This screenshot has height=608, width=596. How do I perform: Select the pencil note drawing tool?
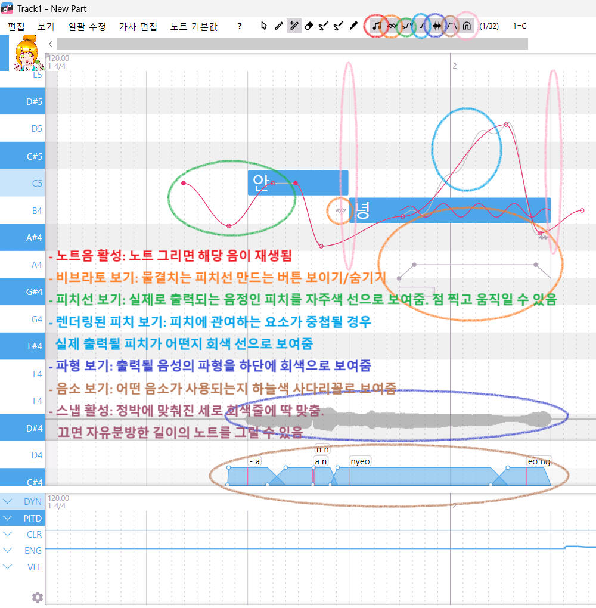pos(279,26)
